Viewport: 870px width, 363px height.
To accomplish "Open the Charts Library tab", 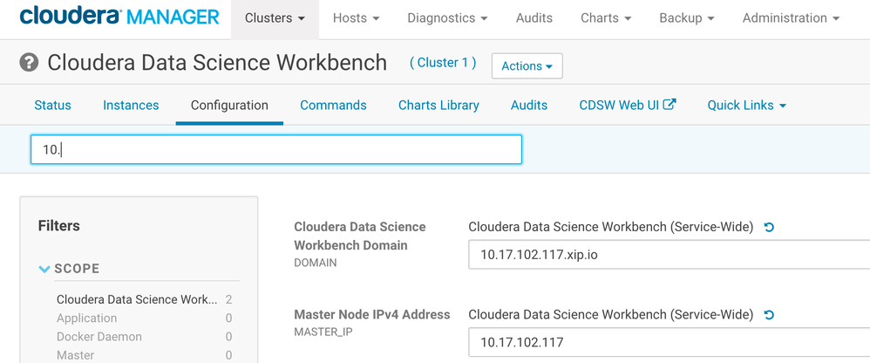I will pyautogui.click(x=438, y=106).
